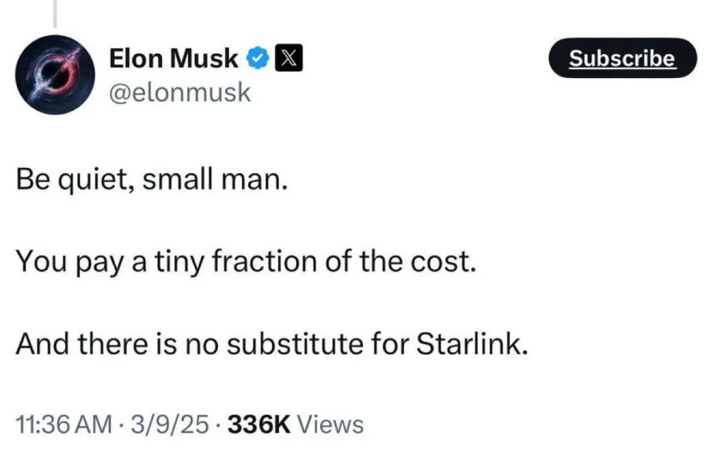Viewport: 726px width, 451px height.
Task: Click the 3/9/25 post date
Action: click(x=169, y=424)
